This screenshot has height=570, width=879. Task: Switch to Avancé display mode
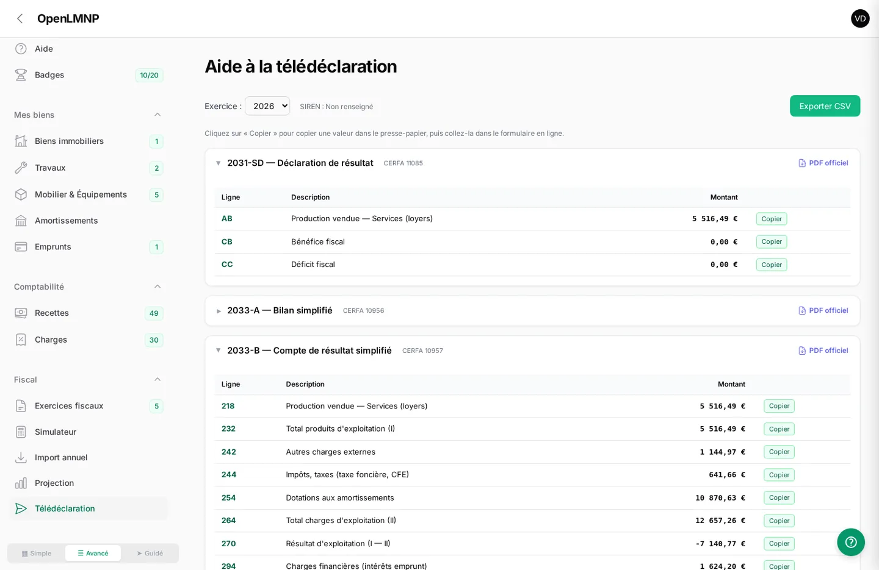[93, 554]
